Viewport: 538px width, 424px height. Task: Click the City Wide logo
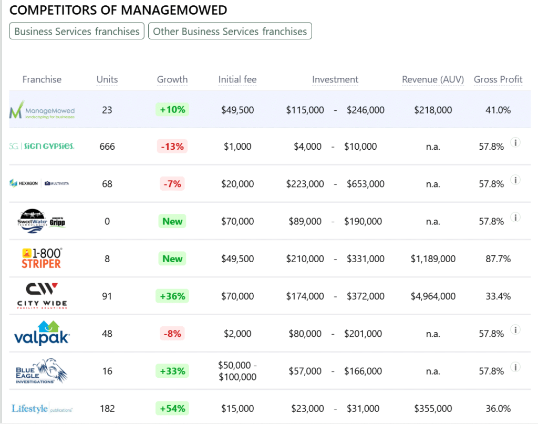point(42,296)
